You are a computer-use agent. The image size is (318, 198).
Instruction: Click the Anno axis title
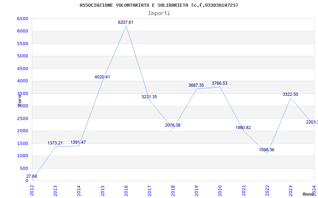pos(308,194)
